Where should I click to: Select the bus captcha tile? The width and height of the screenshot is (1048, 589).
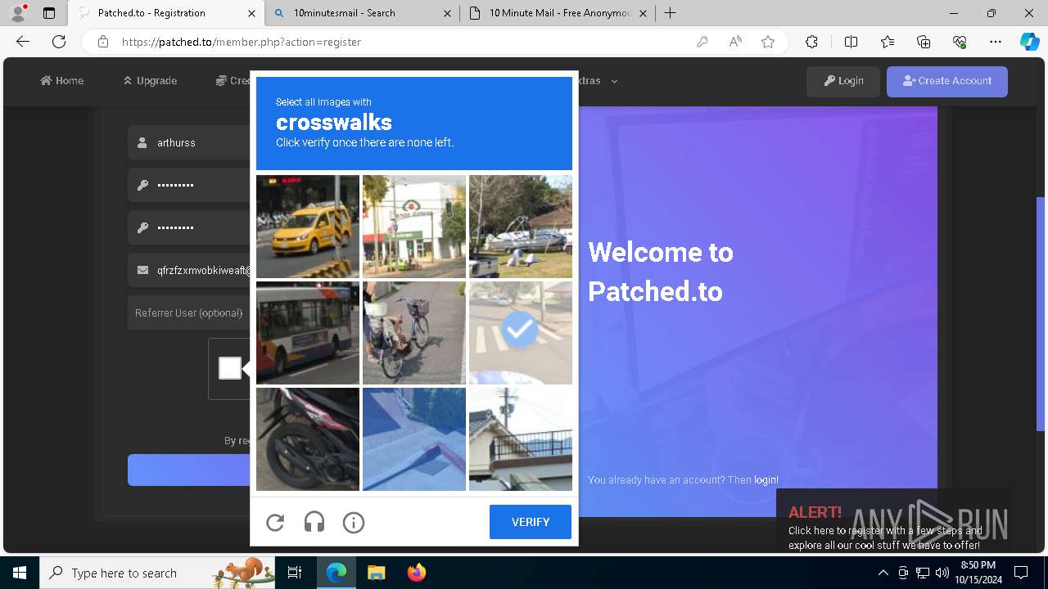point(308,333)
